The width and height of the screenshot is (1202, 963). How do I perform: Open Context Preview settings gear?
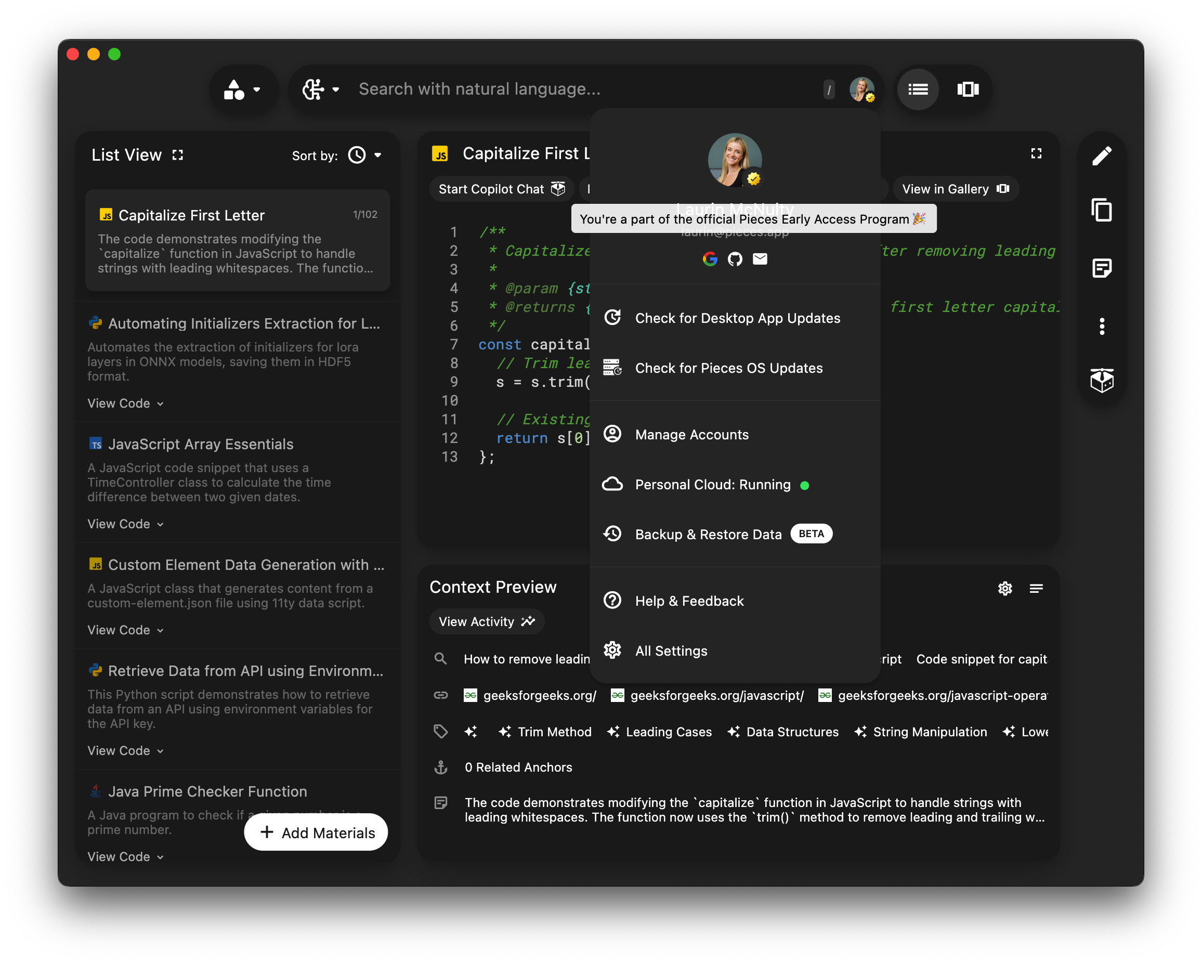(1004, 588)
